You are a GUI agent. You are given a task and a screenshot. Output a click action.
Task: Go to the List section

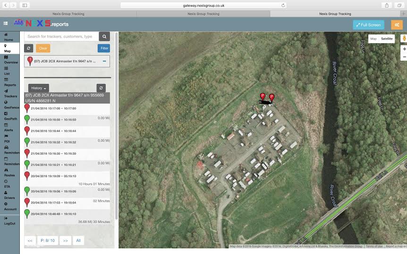pos(7,71)
